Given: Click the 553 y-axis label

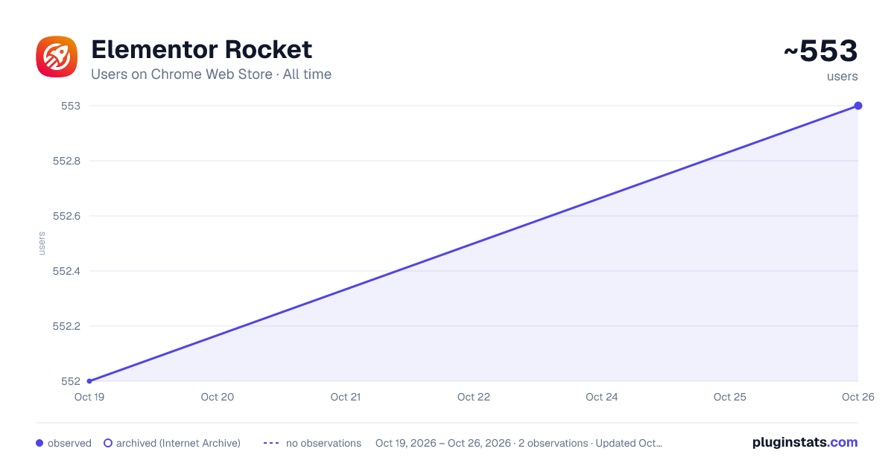Looking at the screenshot, I should pyautogui.click(x=71, y=106).
